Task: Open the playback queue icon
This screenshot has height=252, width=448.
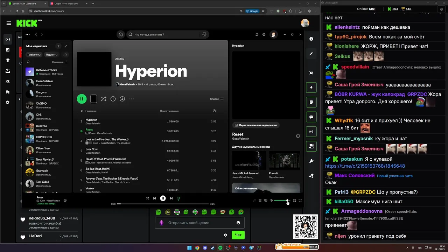Action: [260, 200]
